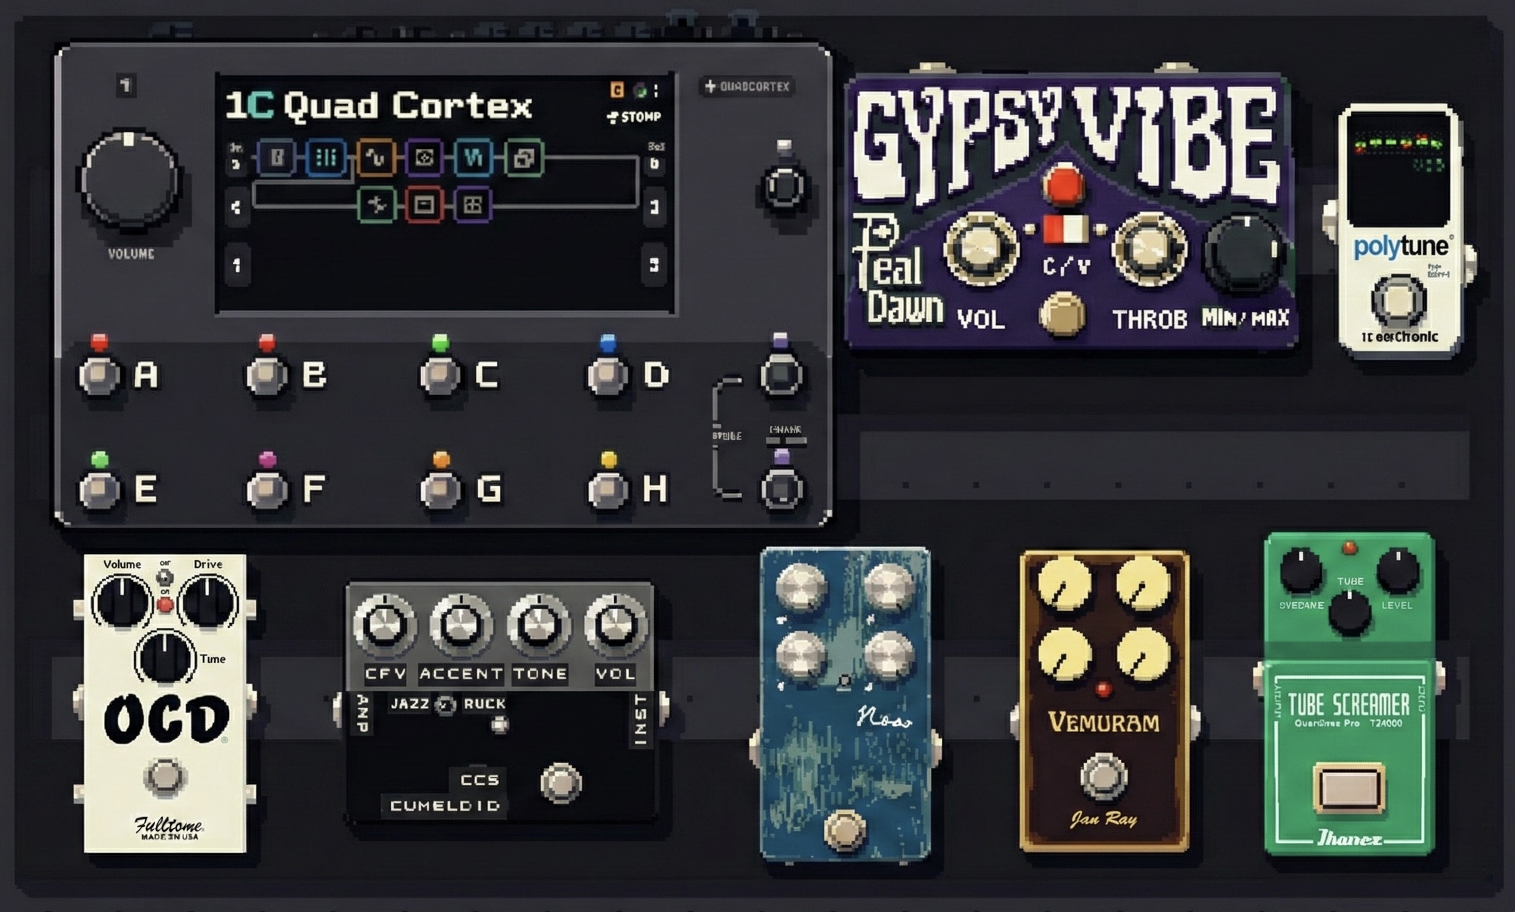Click the 1C Quad Cortex preset title

coord(378,106)
